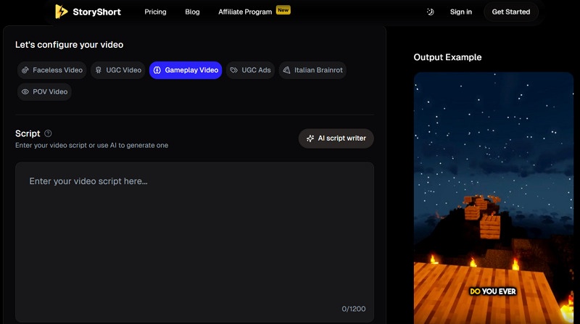Image resolution: width=580 pixels, height=324 pixels.
Task: Select the UGC Video tab
Action: [x=118, y=70]
